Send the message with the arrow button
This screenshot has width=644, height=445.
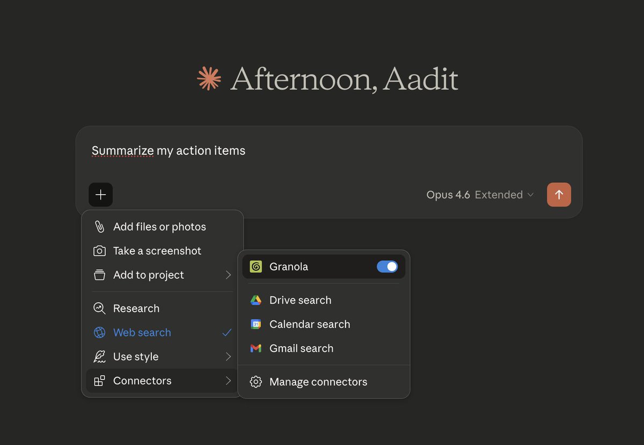pyautogui.click(x=559, y=195)
